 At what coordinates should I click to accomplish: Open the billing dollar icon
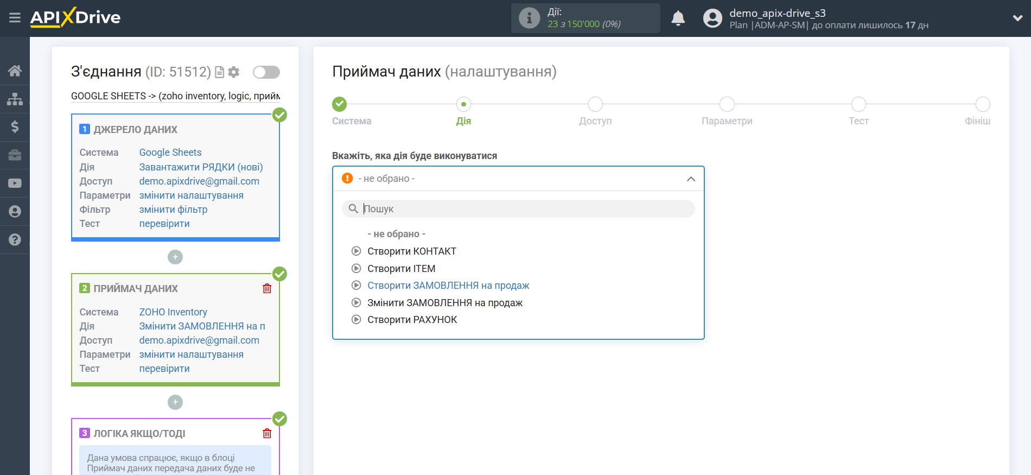tap(15, 127)
